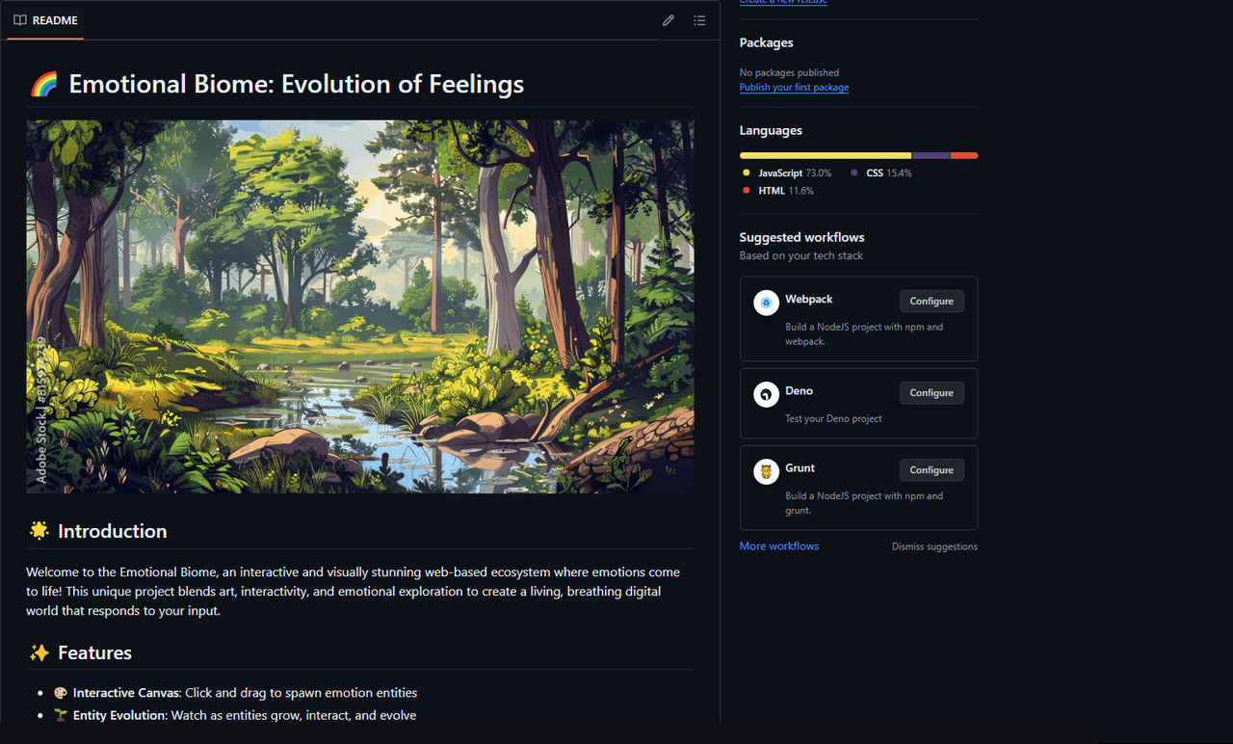Click the purple CSS language dot

(854, 173)
